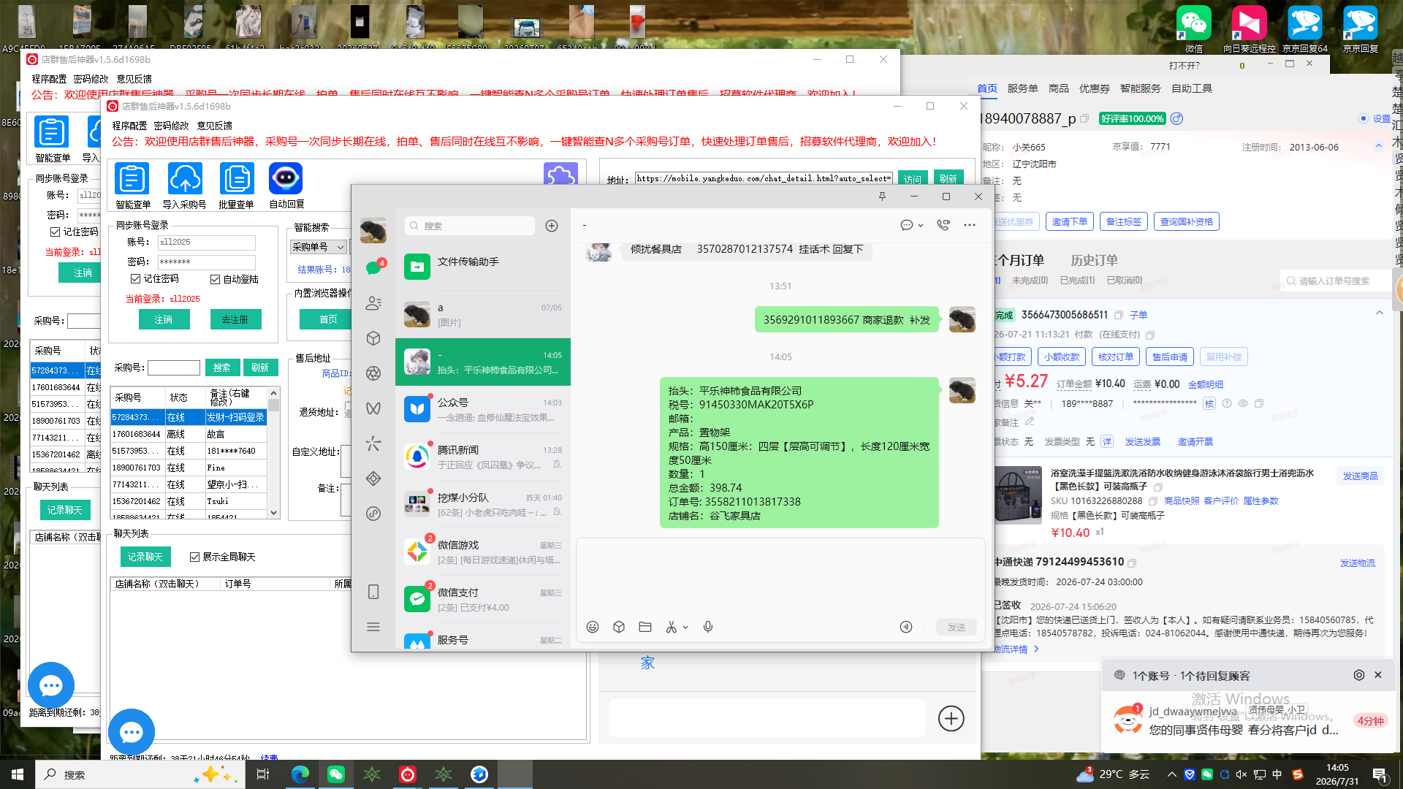Image resolution: width=1403 pixels, height=789 pixels.
Task: Expand the WeChat chat bubble dropdown arrow
Action: [x=921, y=225]
